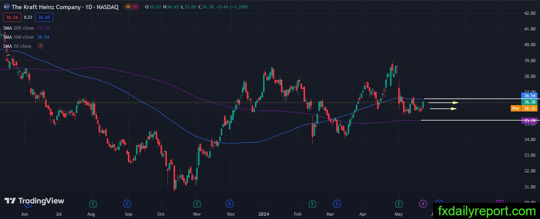This screenshot has width=540, height=219.
Task: Click the purple lightning bolt event marker
Action: point(423,204)
